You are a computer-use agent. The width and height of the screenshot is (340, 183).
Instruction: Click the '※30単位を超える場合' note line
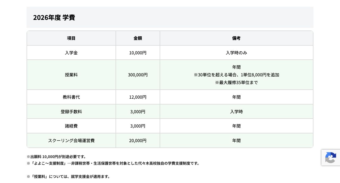click(236, 75)
